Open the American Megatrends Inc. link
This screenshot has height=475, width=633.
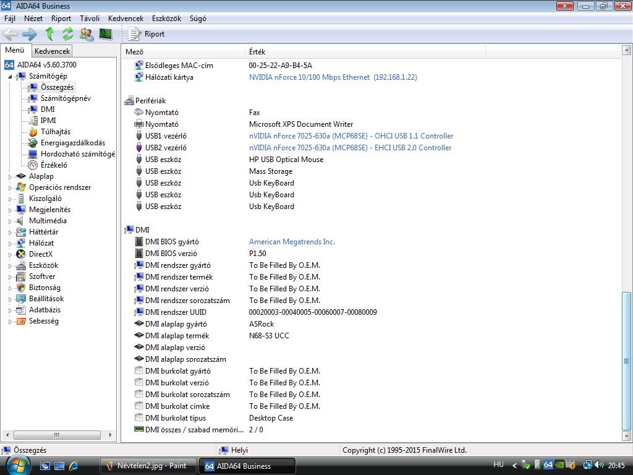[x=292, y=242]
